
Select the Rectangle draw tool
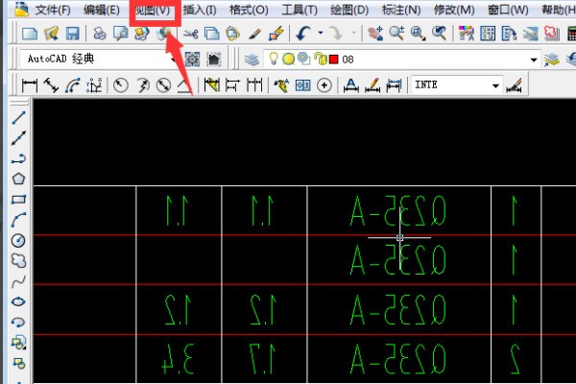pyautogui.click(x=17, y=200)
